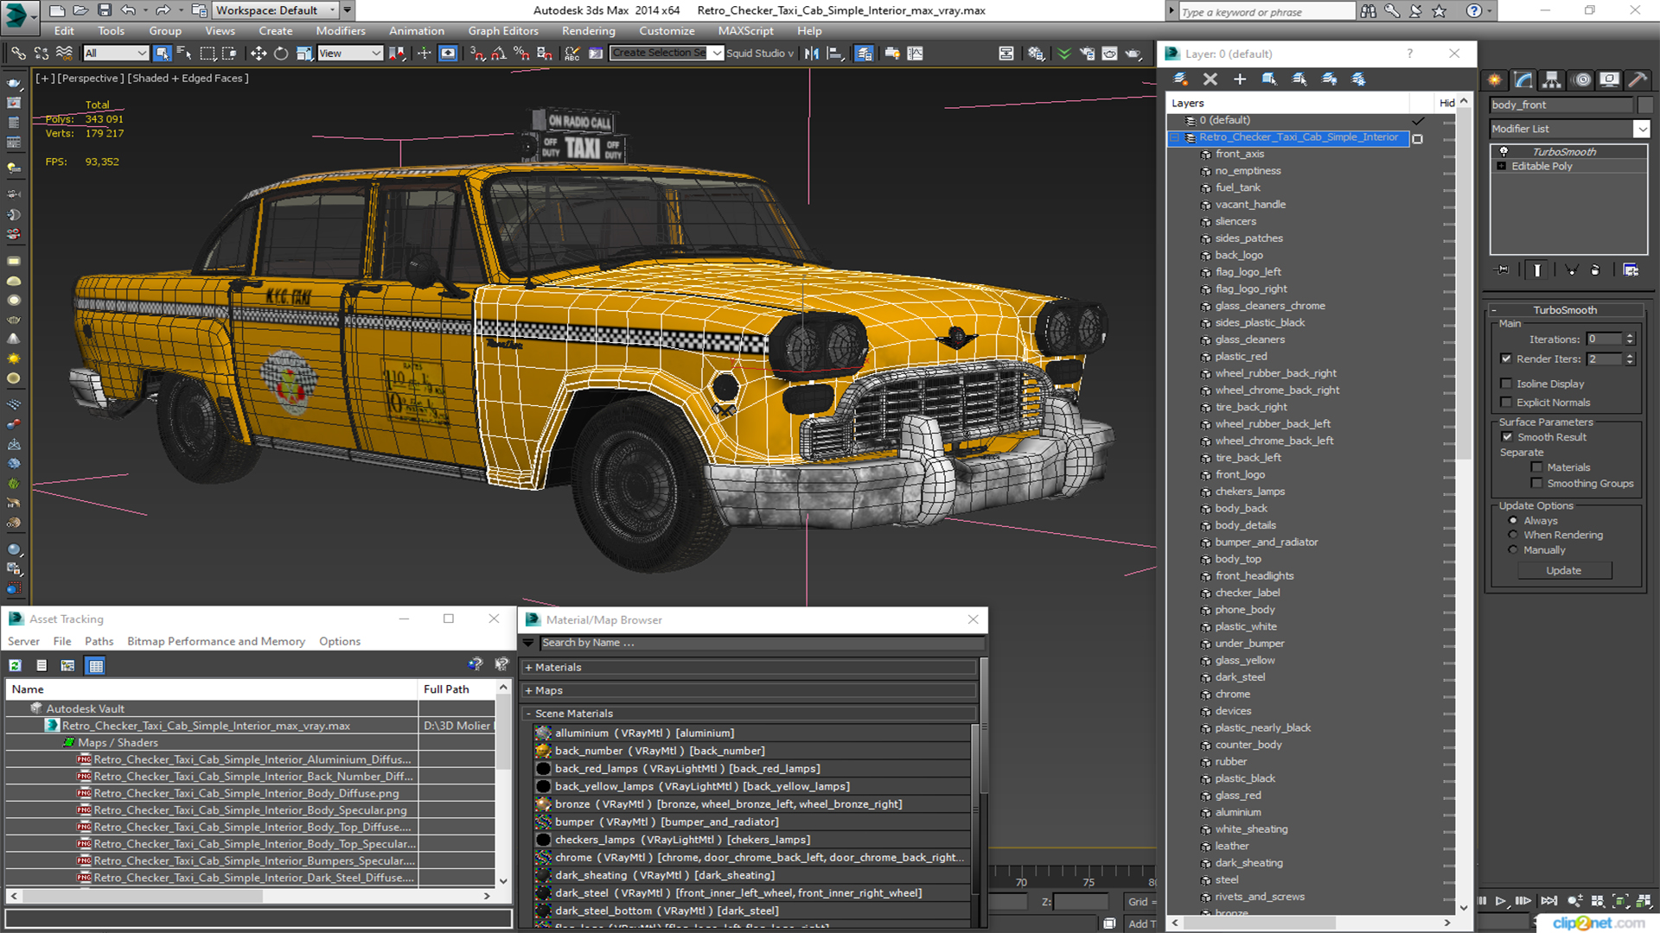Click Remove modifier from stack icon
This screenshot has height=933, width=1660.
pyautogui.click(x=1595, y=270)
